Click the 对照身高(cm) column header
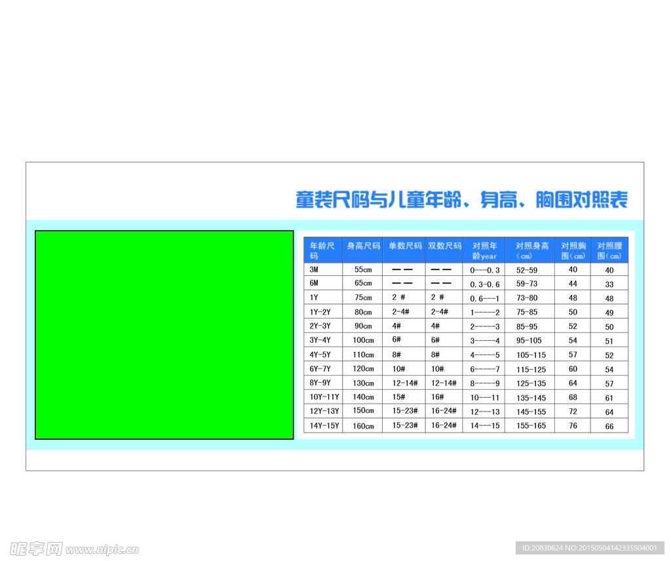This screenshot has height=561, width=671. coord(530,250)
